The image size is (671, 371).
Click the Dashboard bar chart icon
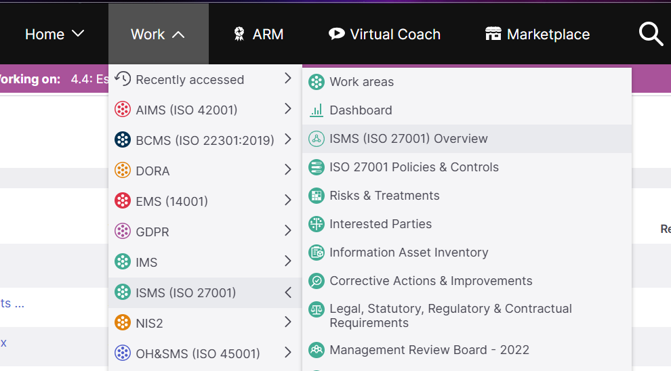[x=317, y=110]
